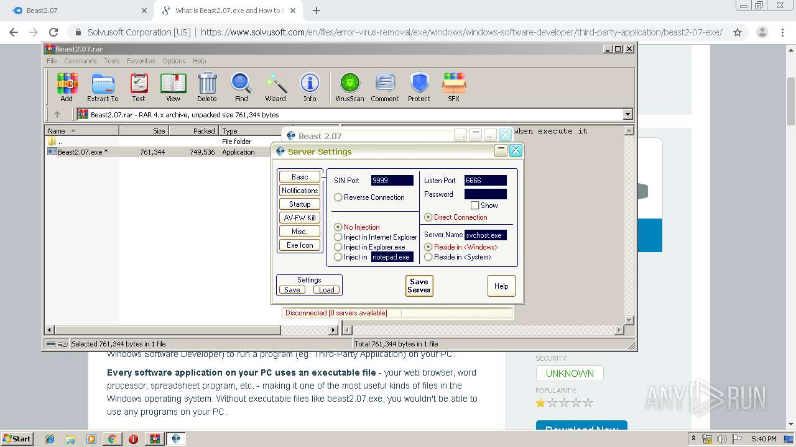Click the Info toolbar icon
Viewport: 796px width, 447px height.
[310, 87]
